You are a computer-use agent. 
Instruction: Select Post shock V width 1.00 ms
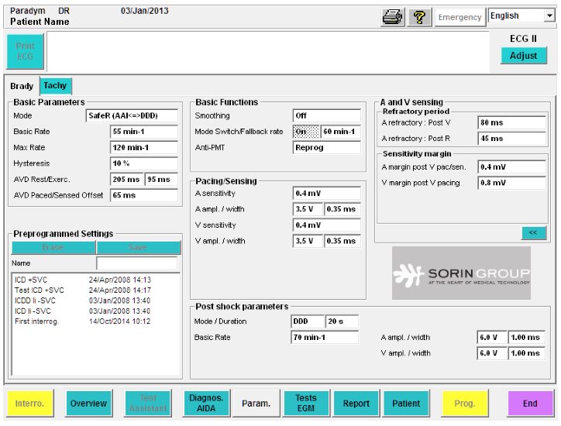tap(527, 353)
